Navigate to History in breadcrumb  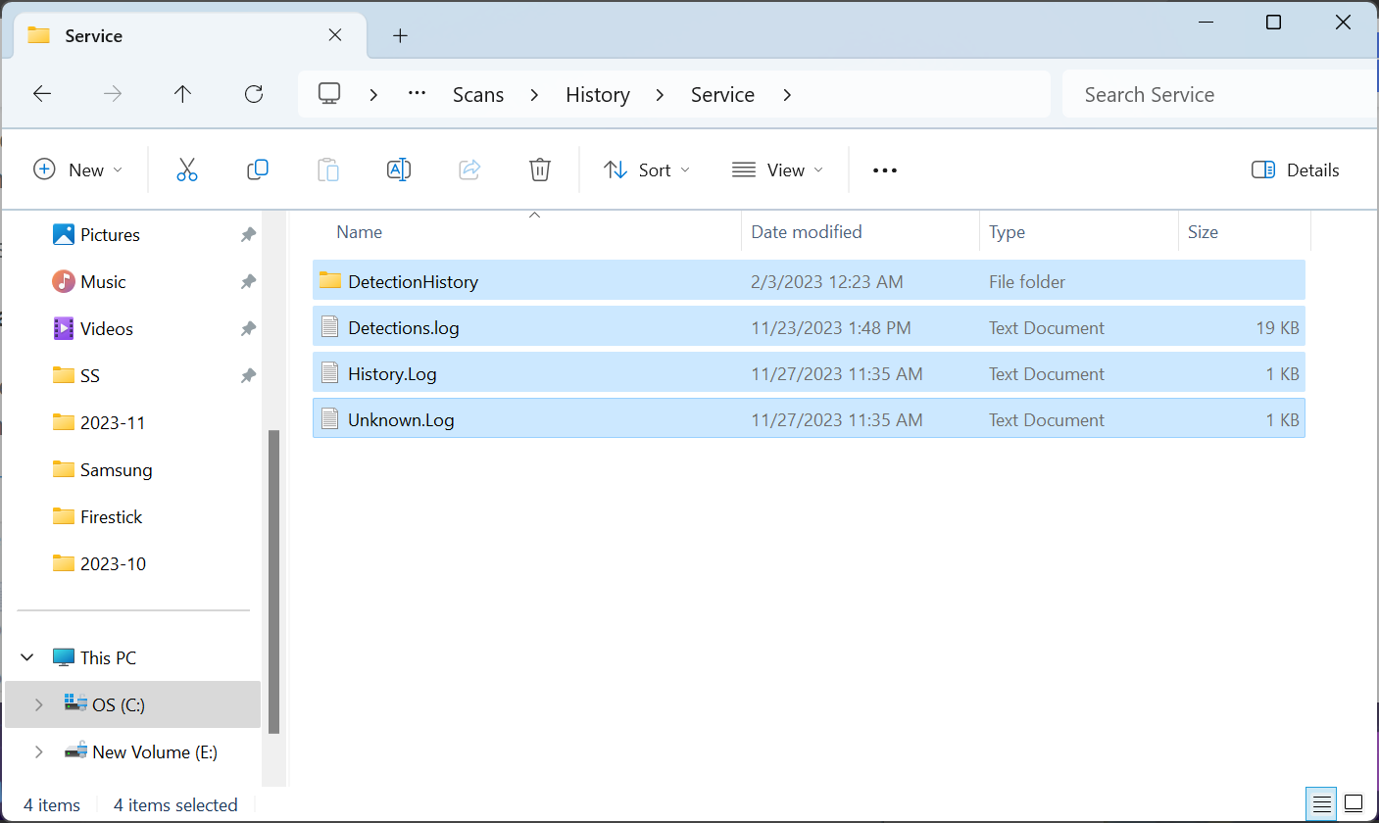point(598,94)
